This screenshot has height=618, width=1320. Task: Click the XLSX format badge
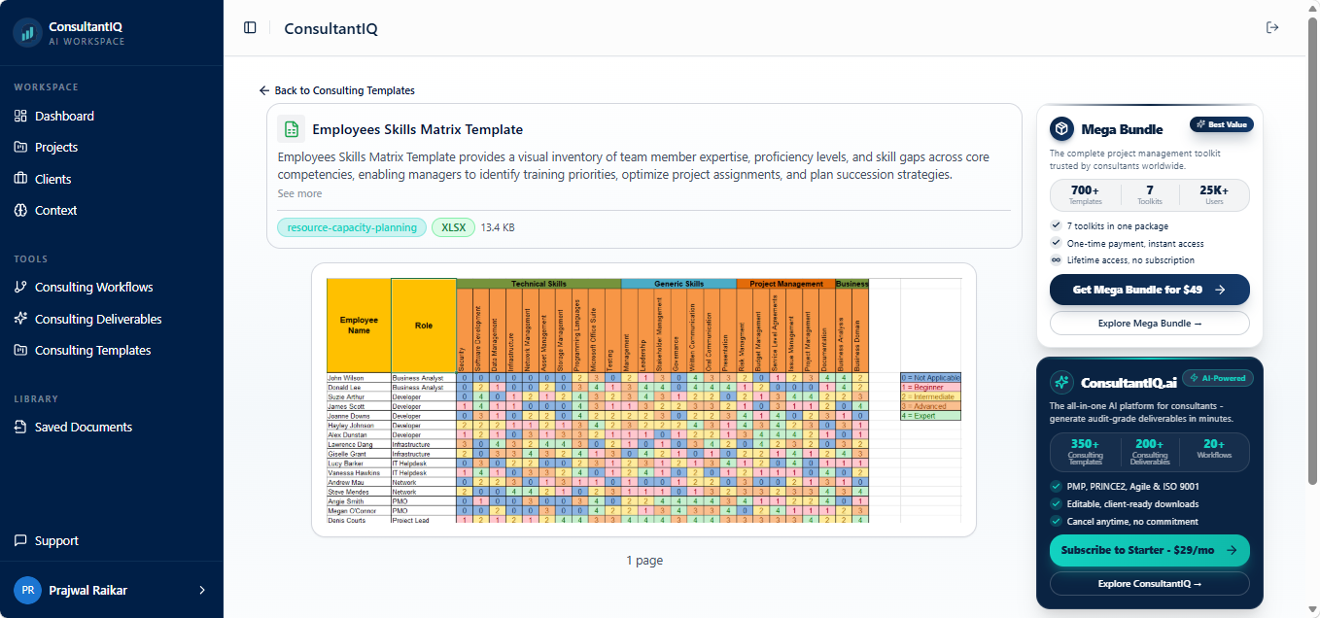(453, 227)
